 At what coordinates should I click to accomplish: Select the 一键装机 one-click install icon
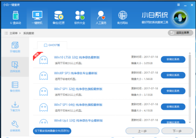pos(37,17)
